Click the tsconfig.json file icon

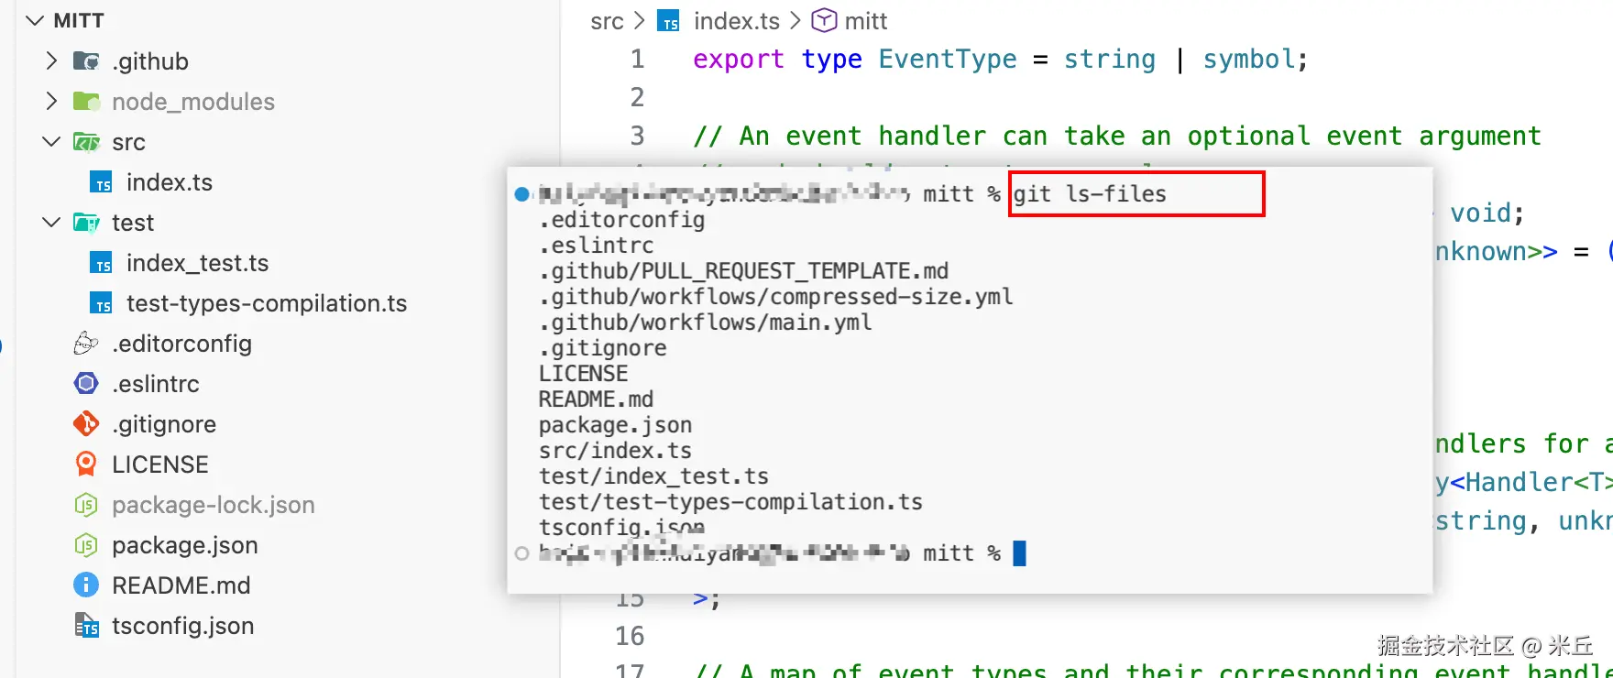[86, 626]
